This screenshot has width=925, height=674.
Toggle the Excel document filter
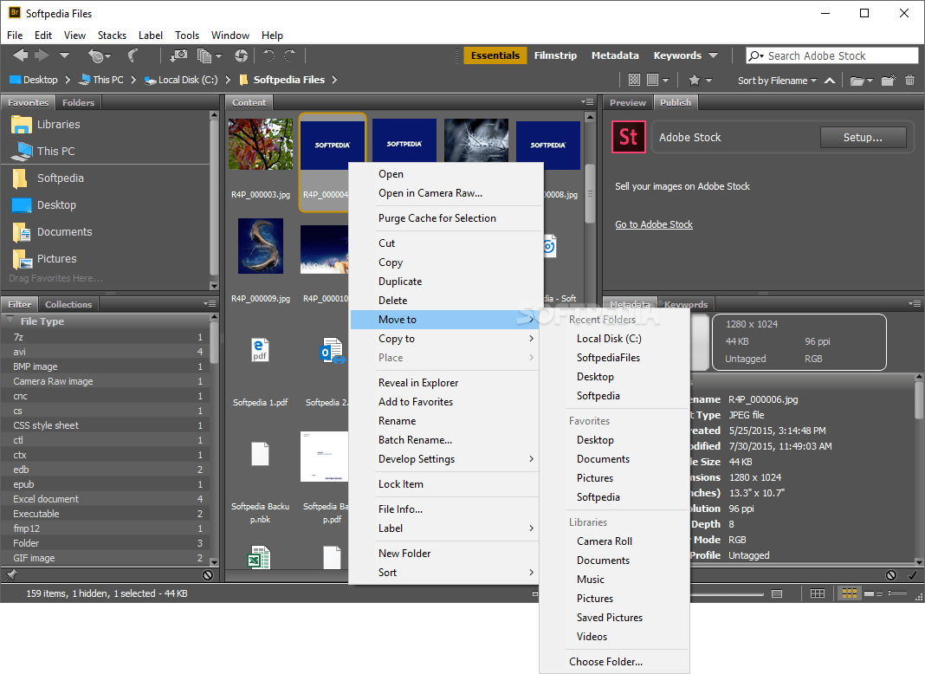pos(107,499)
